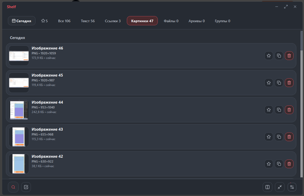Delete Изображение 44 with trash icon
The image size is (304, 196).
tap(289, 110)
